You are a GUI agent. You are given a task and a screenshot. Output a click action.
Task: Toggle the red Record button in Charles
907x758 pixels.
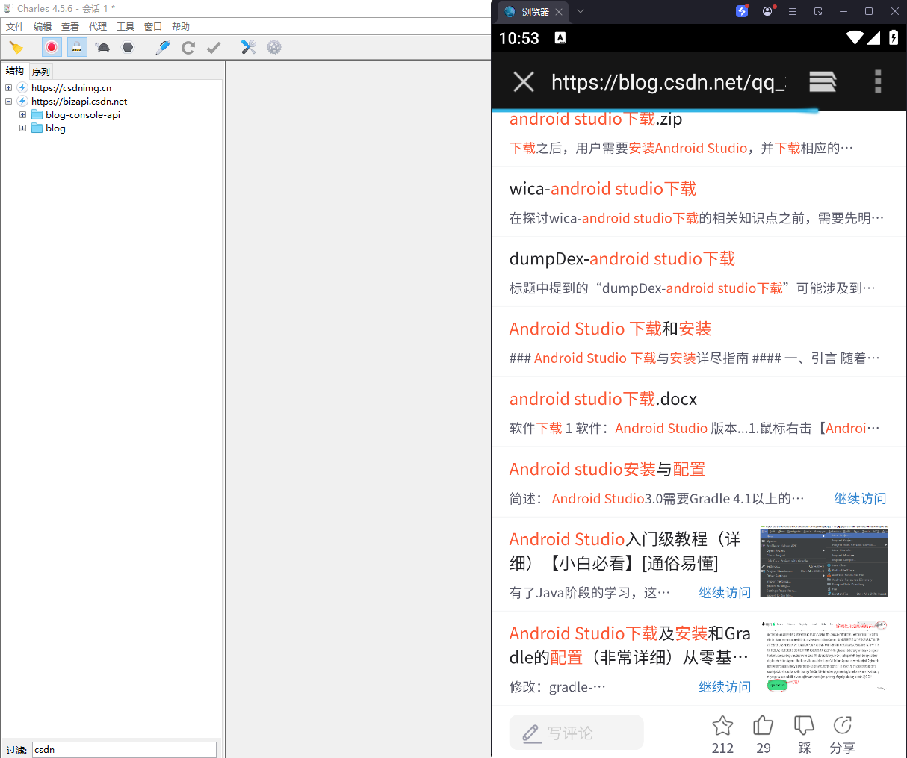coord(52,47)
